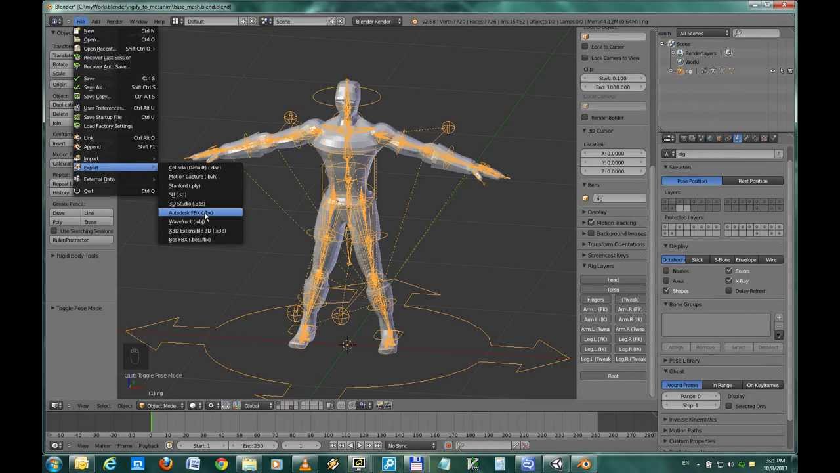
Task: Enable the Lock Camera to View checkbox
Action: (x=585, y=58)
